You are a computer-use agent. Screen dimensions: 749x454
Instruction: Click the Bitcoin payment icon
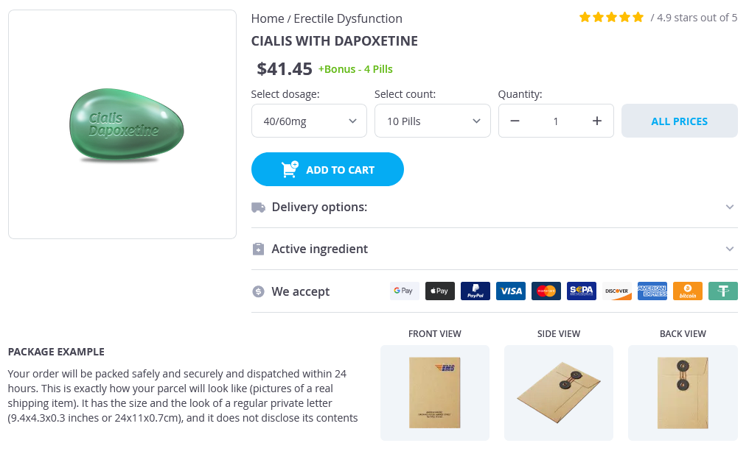pos(688,291)
